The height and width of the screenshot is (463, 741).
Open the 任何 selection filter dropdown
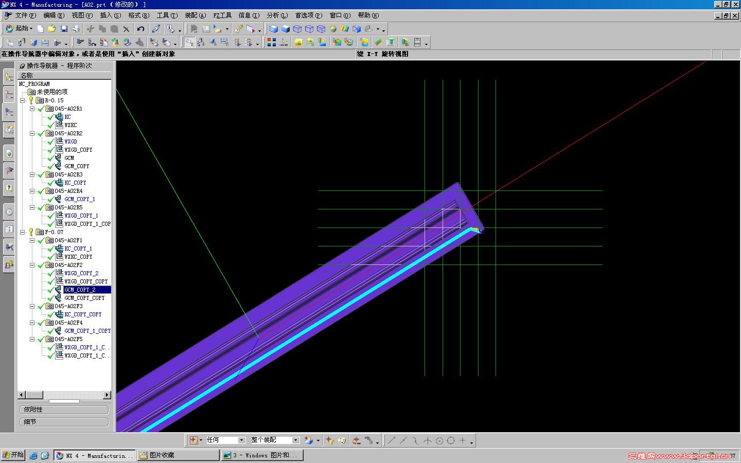[241, 440]
